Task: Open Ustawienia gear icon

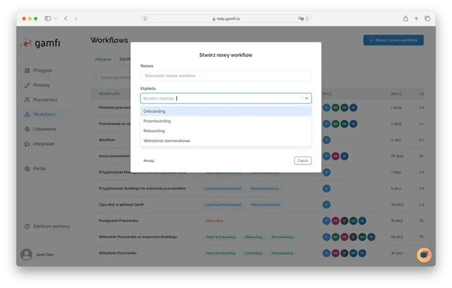Action: [27, 129]
